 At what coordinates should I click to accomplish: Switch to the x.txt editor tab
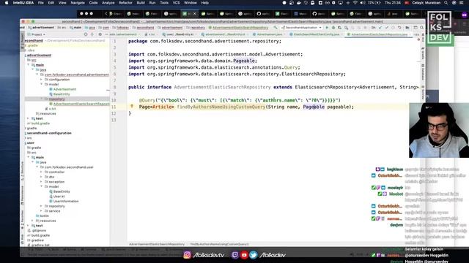click(x=152, y=34)
